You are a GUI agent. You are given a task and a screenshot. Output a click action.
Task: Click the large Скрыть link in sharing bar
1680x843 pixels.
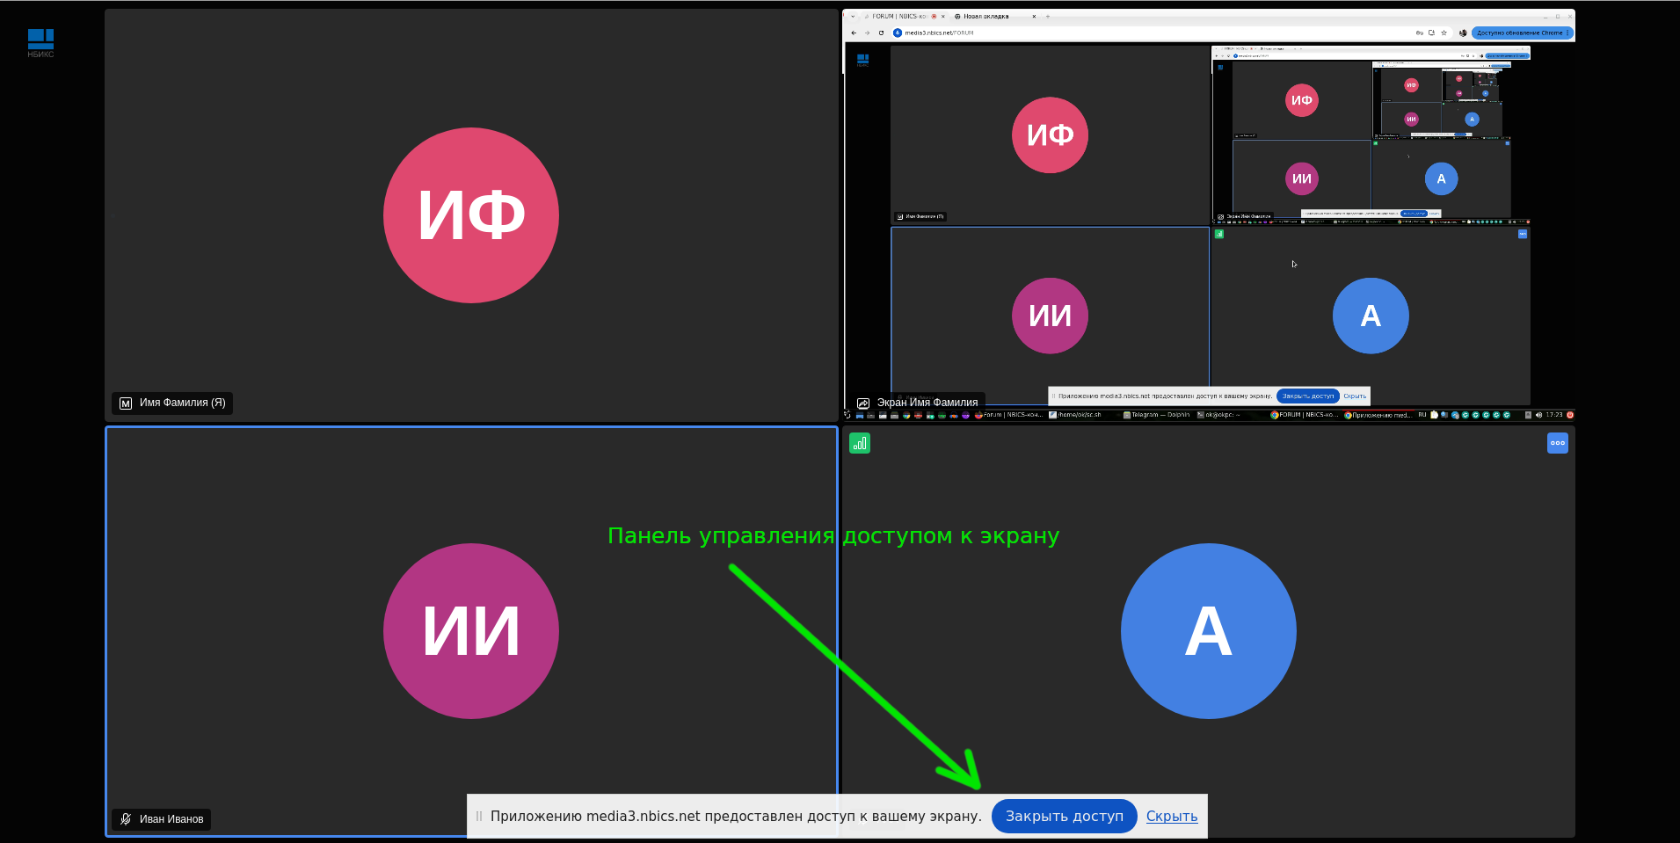click(1171, 817)
